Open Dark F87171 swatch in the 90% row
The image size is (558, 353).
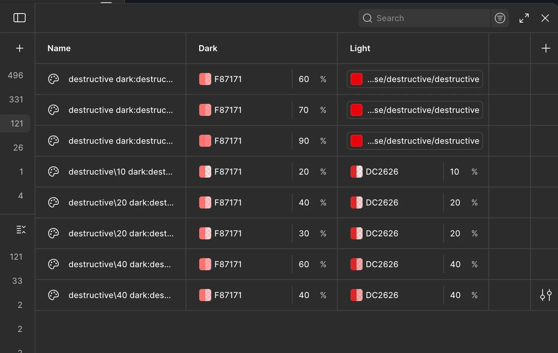(x=205, y=141)
